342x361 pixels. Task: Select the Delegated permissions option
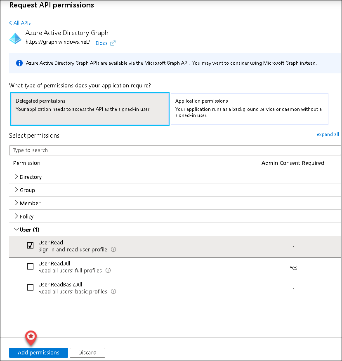pos(90,109)
